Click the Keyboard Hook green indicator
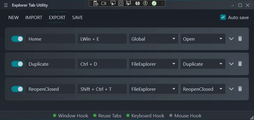Screen dimensions: 254x120 tap(128, 116)
